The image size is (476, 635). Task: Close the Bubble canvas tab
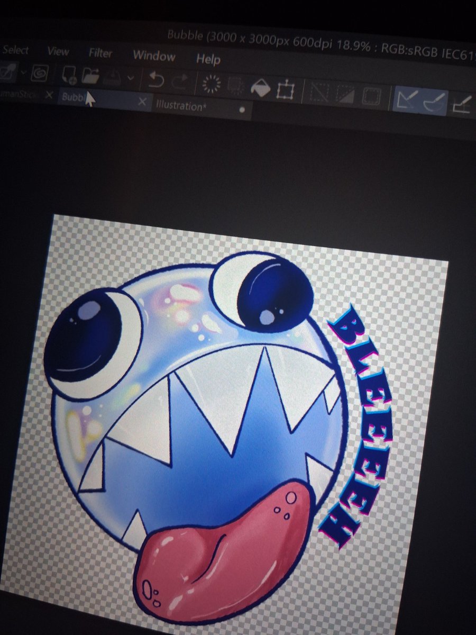coord(142,102)
